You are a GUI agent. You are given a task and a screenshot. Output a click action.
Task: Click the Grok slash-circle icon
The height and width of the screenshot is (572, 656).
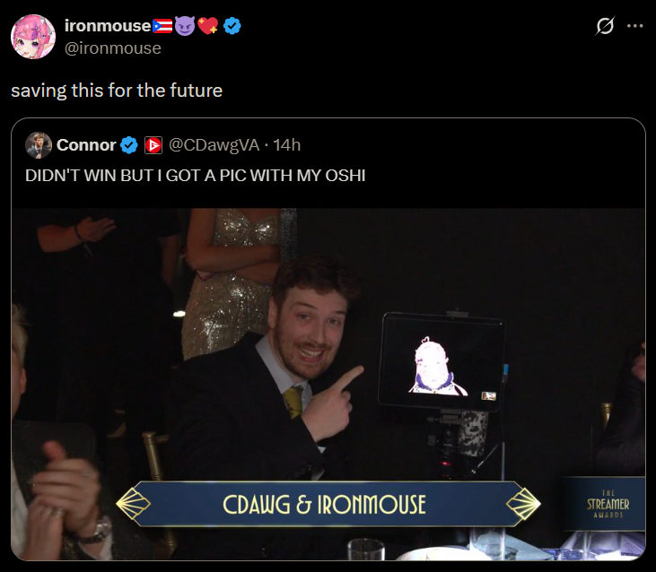click(x=605, y=26)
